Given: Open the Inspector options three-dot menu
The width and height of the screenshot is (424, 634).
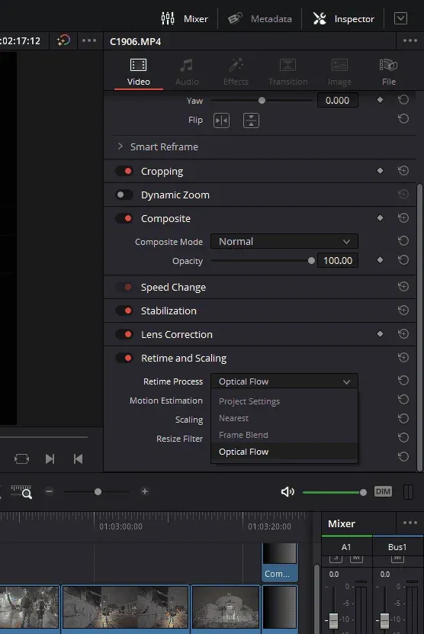Looking at the screenshot, I should (x=410, y=40).
